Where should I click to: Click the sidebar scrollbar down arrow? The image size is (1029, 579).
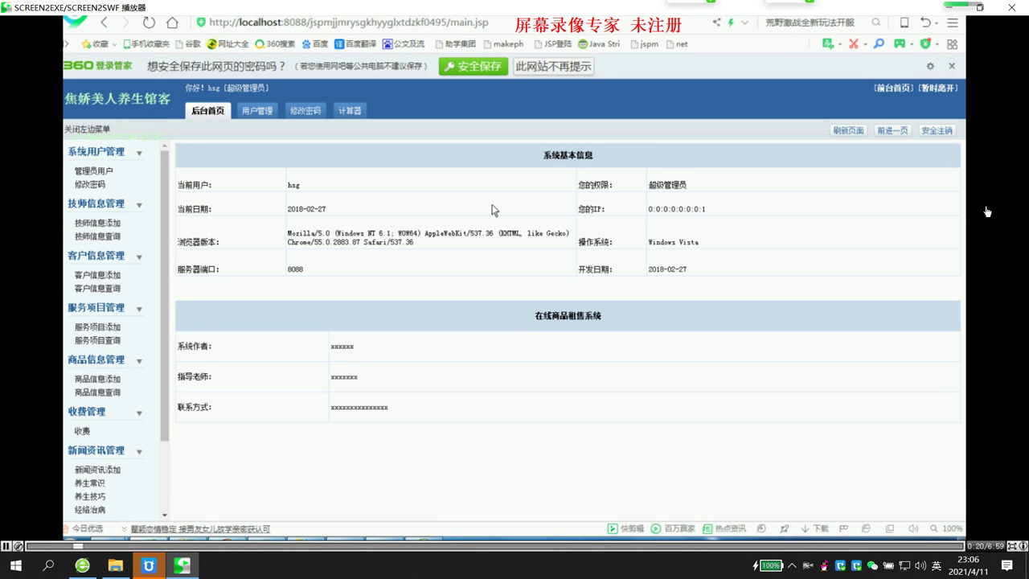coord(165,515)
